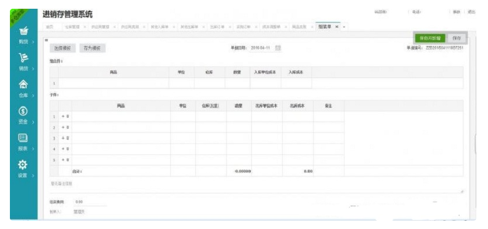Delete 子件 row 4 with trash icon

click(x=68, y=149)
